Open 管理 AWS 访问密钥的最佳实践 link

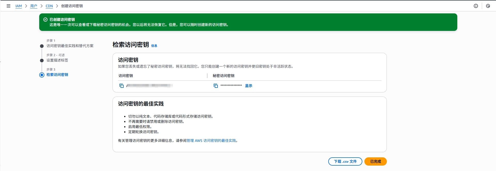click(211, 141)
